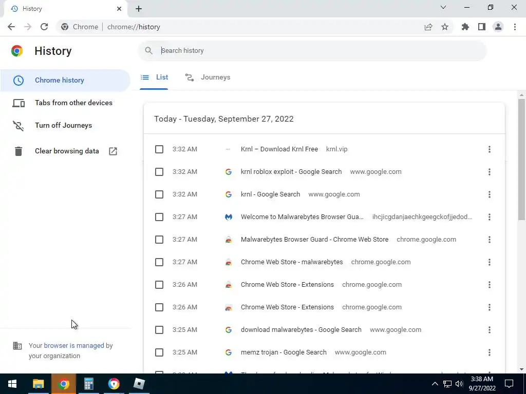Open more actions for krnl - Google Search
Image resolution: width=526 pixels, height=394 pixels.
(490, 194)
